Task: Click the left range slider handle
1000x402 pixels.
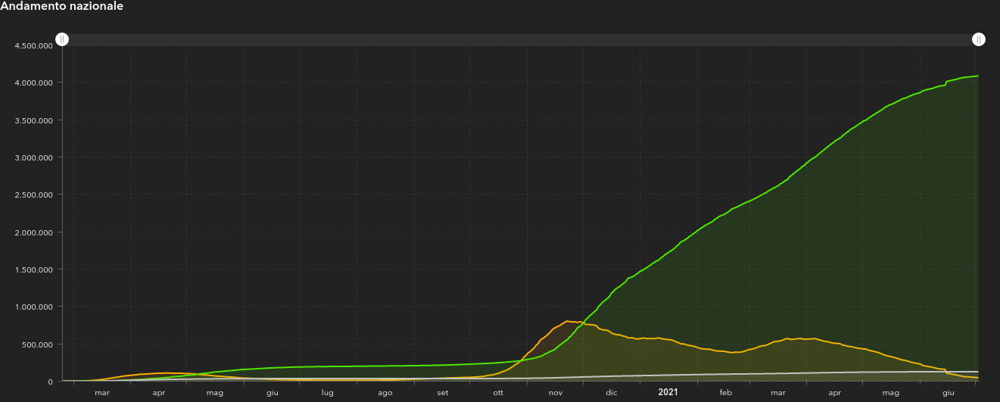Action: coord(62,39)
